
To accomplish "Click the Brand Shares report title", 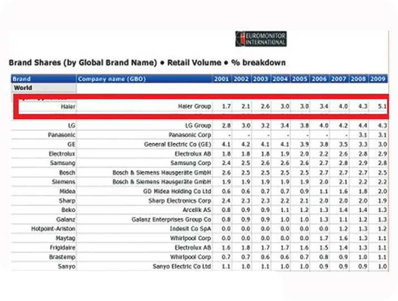I will pyautogui.click(x=147, y=62).
